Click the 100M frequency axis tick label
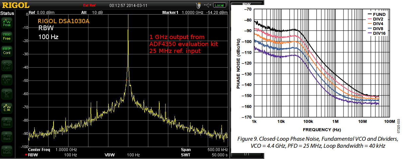Image resolution: width=403 pixels, height=159 pixels. (389, 122)
